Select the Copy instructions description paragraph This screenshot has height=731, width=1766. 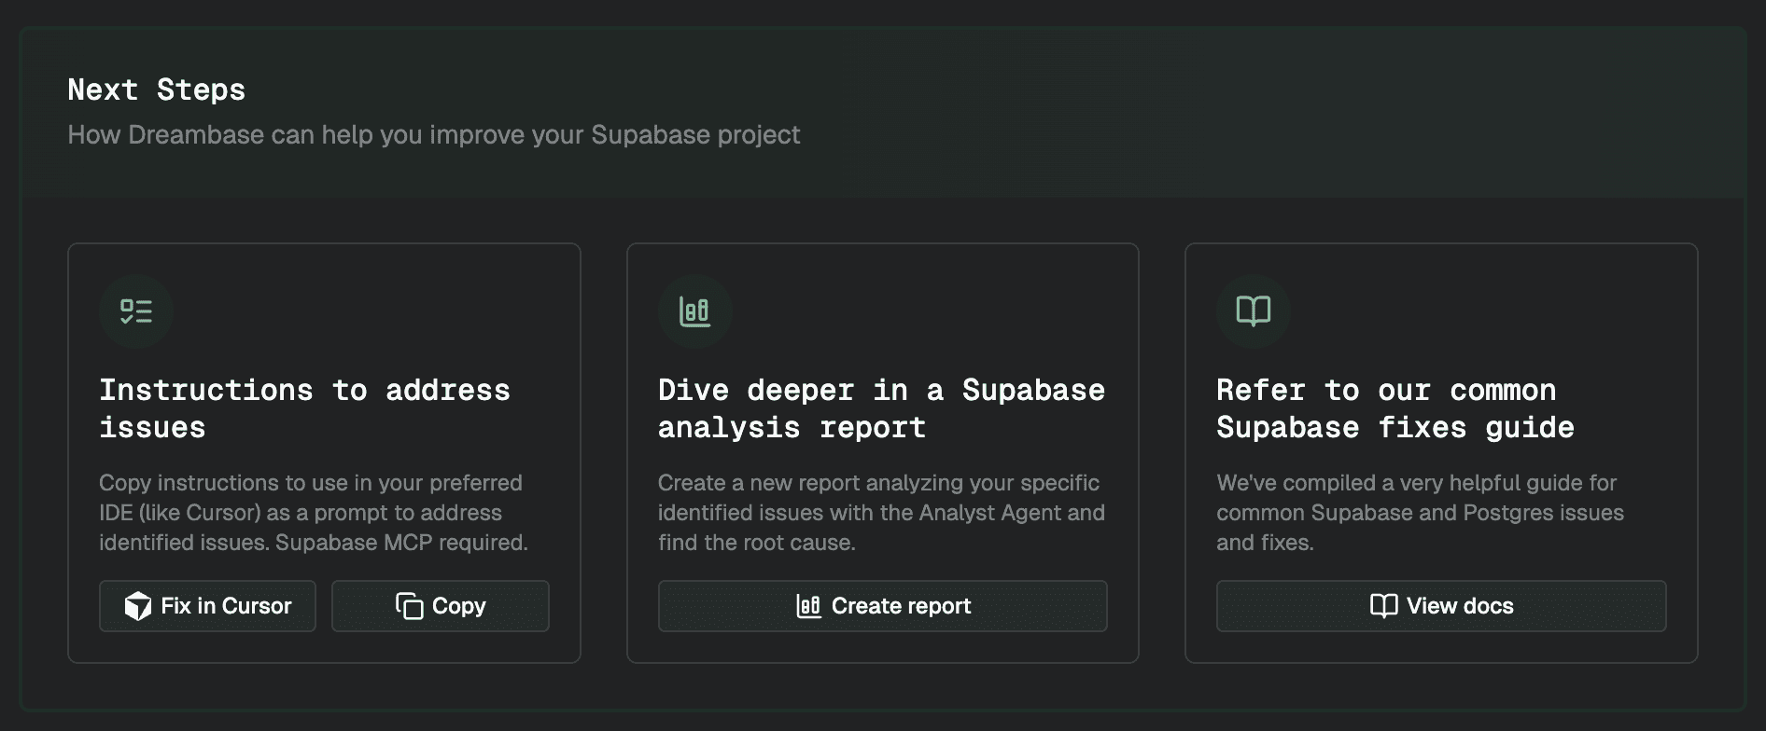point(314,513)
